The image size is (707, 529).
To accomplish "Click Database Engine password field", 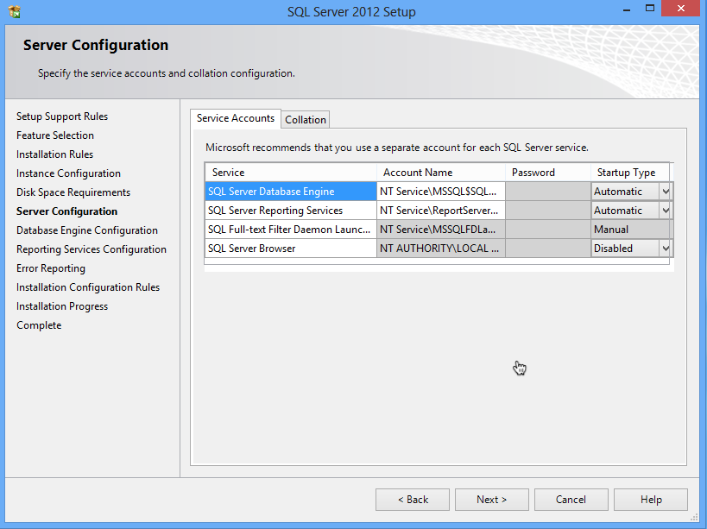I will [x=547, y=192].
